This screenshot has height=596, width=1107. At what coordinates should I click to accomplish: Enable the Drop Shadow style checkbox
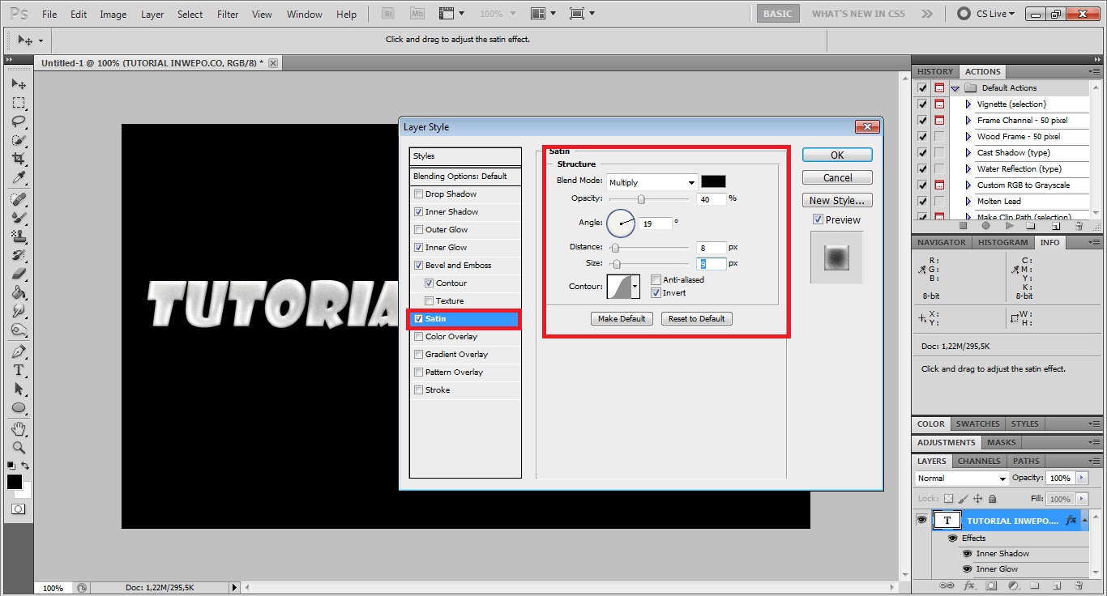(418, 194)
